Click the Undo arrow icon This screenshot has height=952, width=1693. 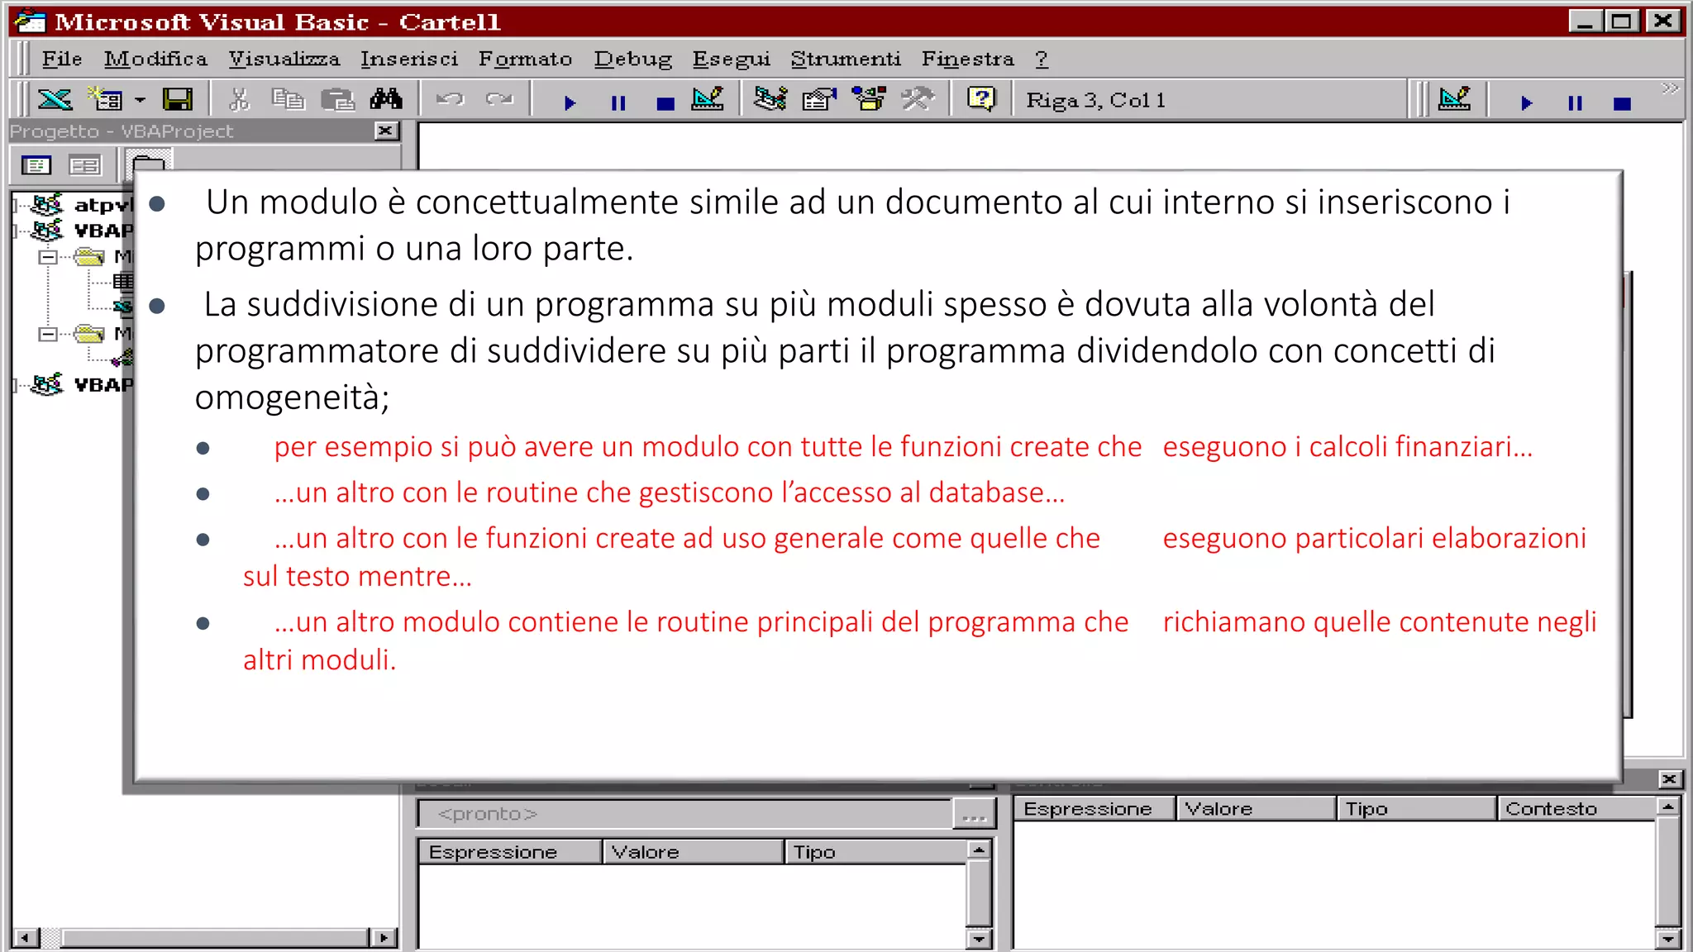[450, 100]
